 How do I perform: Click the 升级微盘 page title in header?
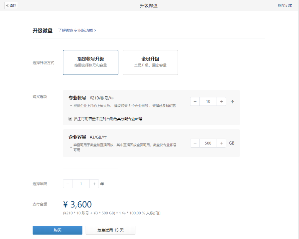[149, 6]
